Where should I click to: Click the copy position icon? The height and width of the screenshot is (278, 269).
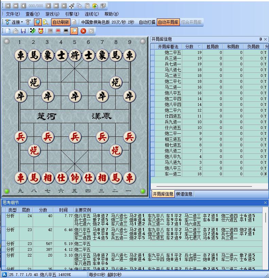point(79,6)
